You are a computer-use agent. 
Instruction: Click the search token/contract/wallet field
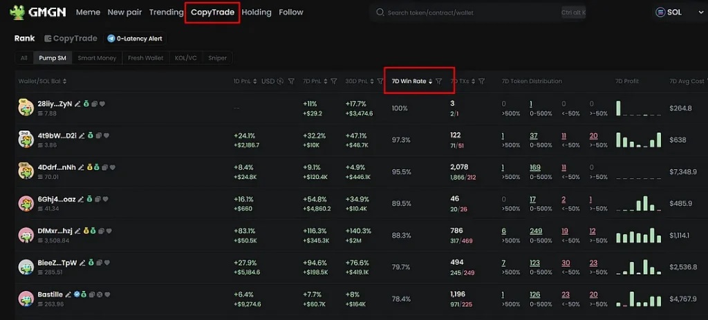click(478, 12)
